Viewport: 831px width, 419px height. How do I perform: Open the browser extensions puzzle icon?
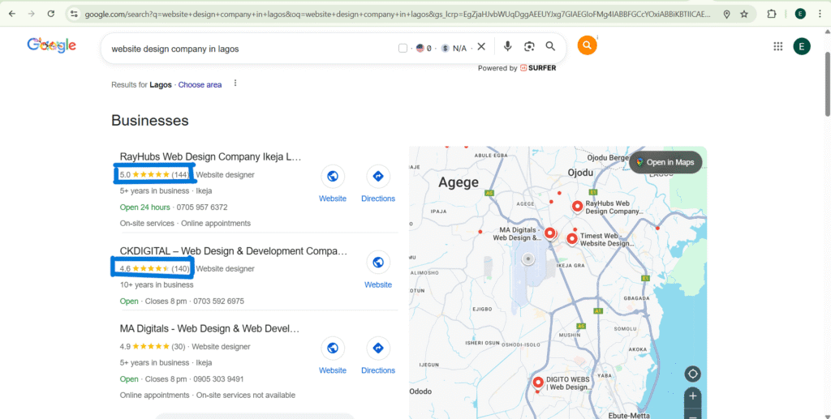(x=772, y=15)
